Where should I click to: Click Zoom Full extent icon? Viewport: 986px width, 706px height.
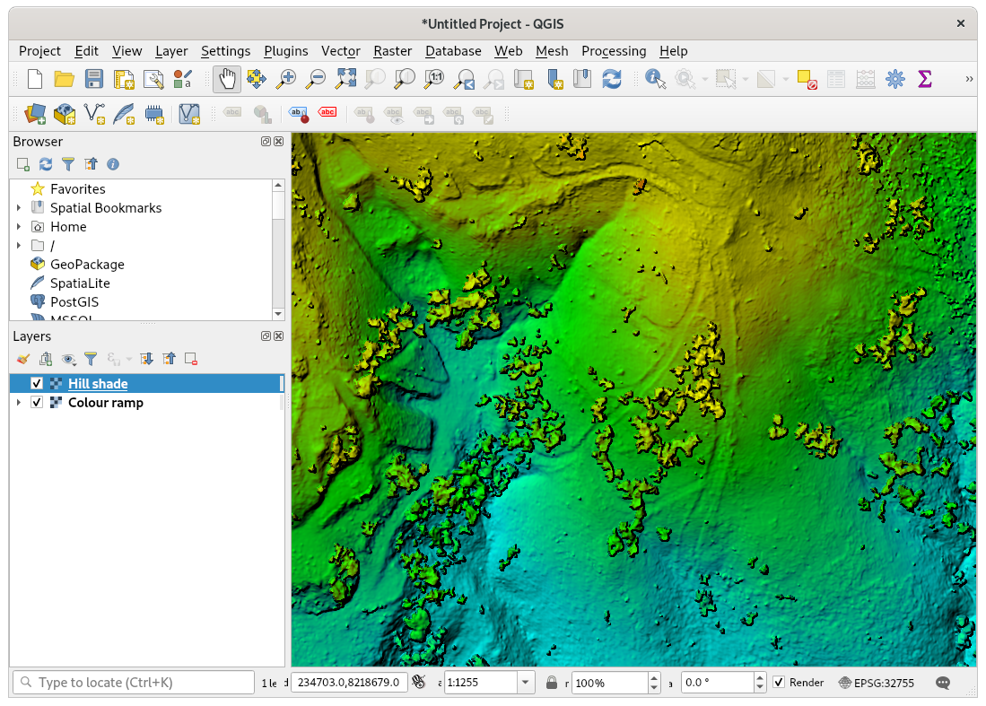coord(345,79)
